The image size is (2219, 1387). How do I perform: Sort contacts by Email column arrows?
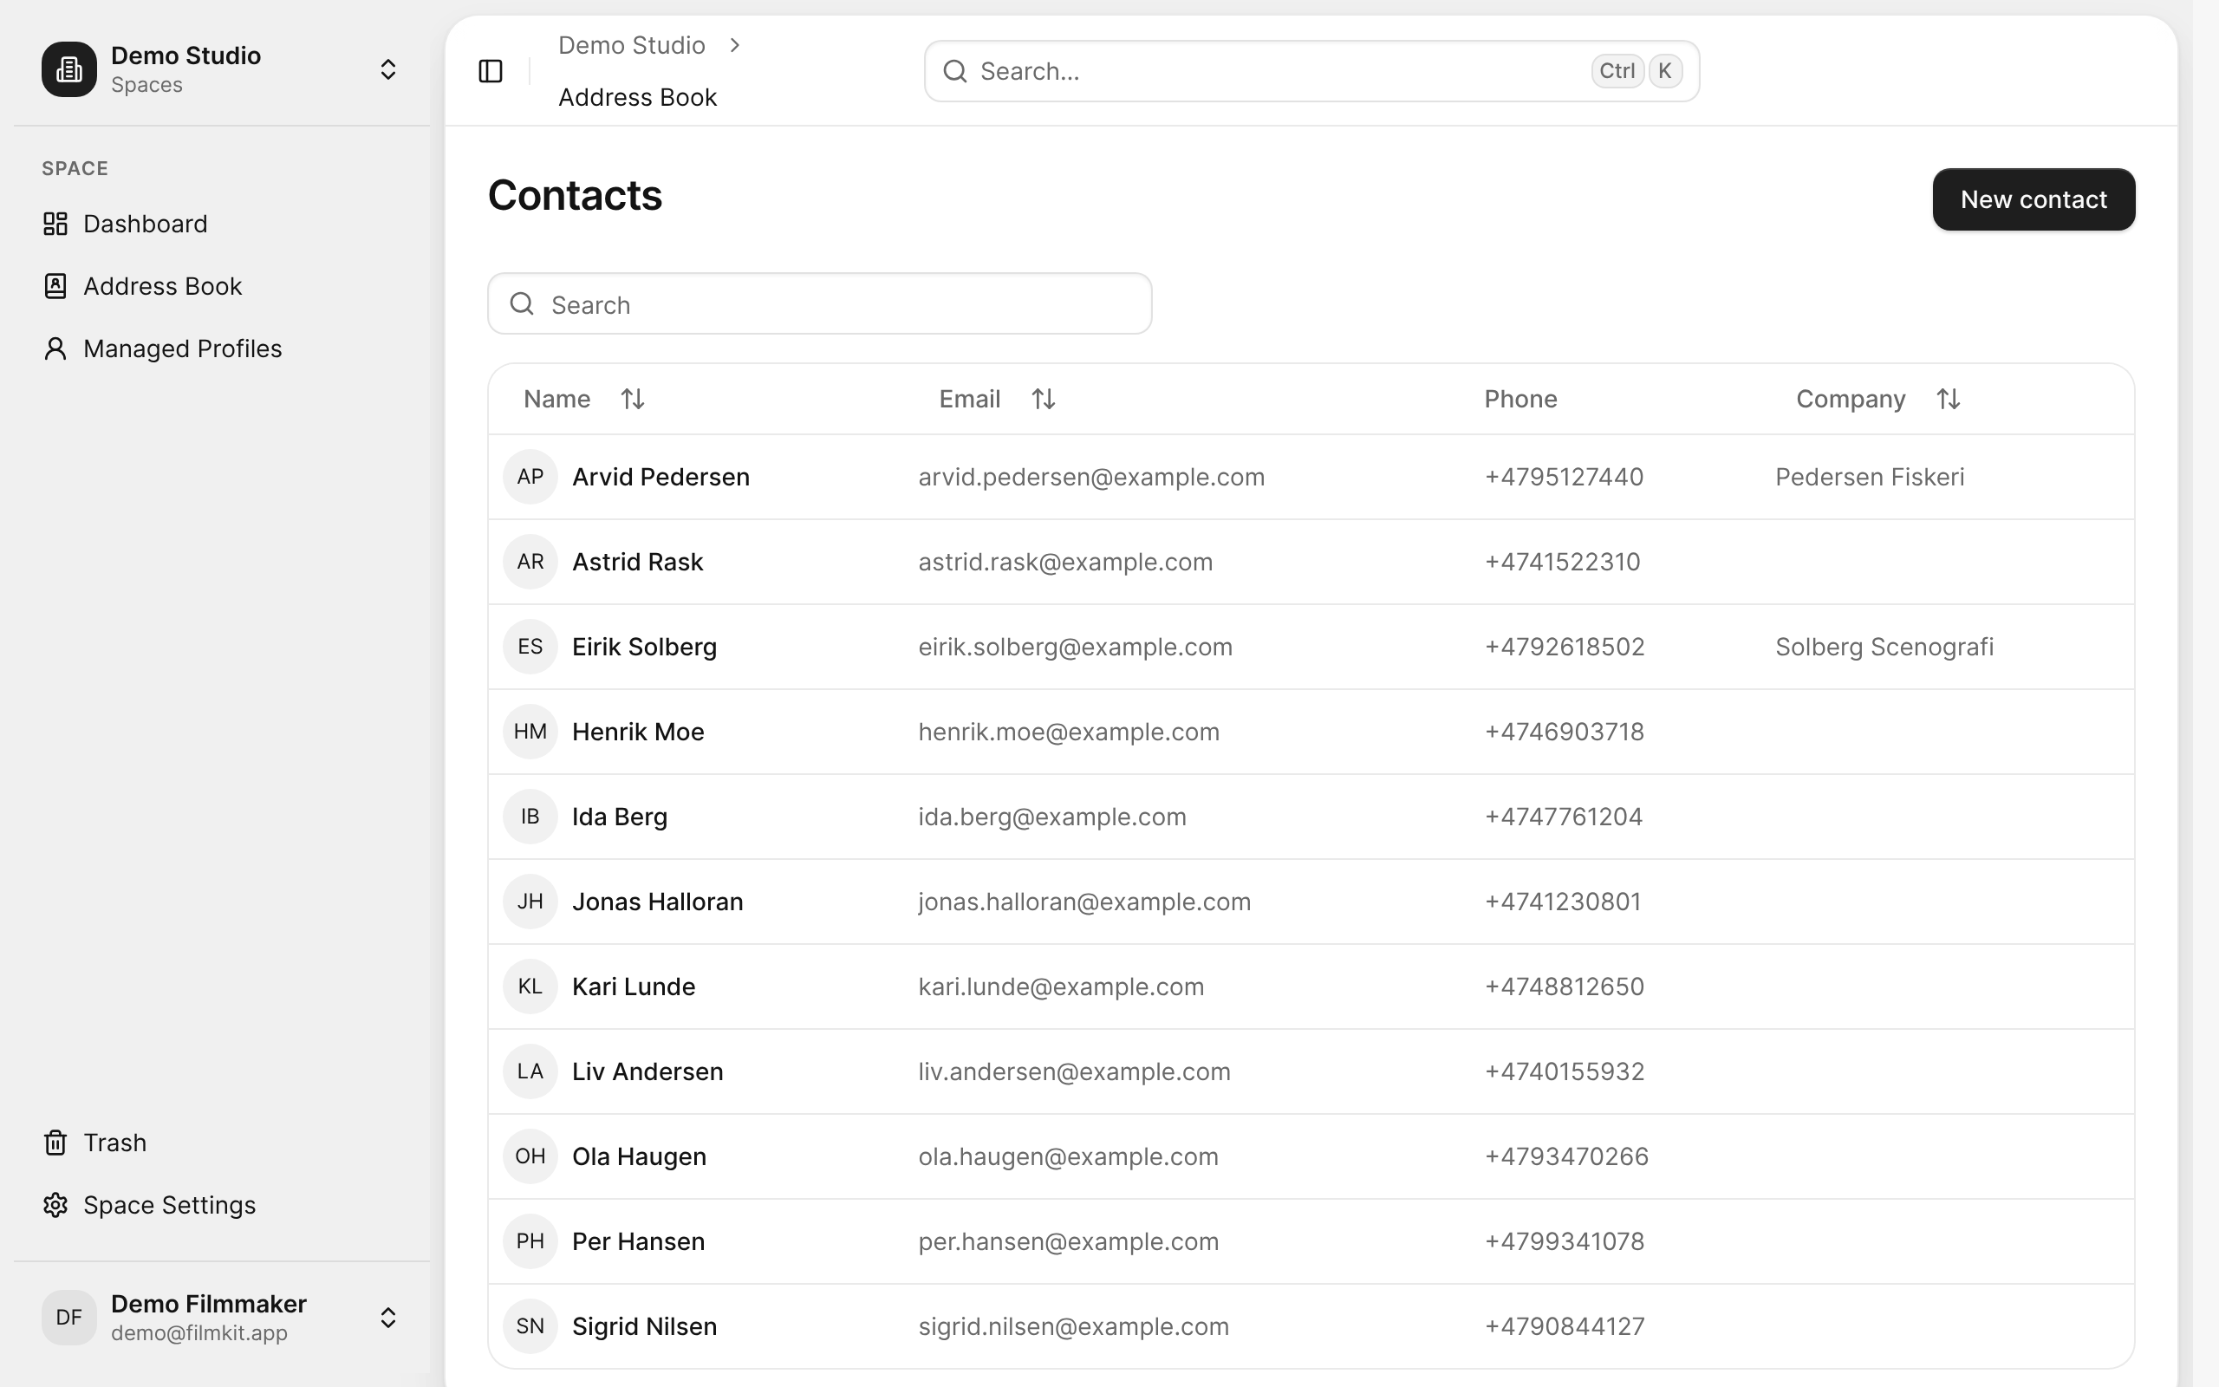[1044, 399]
